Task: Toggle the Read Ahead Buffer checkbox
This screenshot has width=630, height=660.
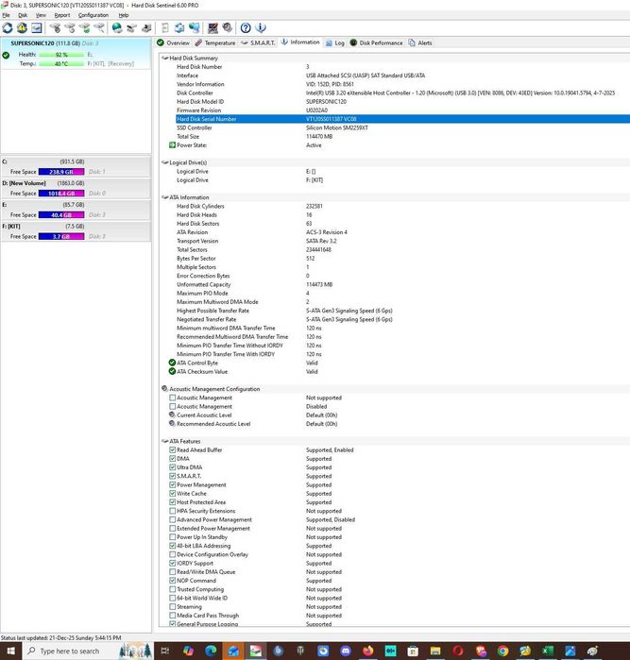Action: tap(172, 450)
